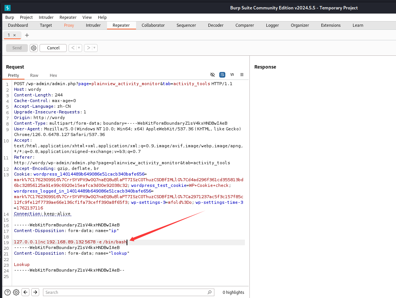The width and height of the screenshot is (396, 298).
Task: Switch to Collaborator tab
Action: [x=153, y=25]
